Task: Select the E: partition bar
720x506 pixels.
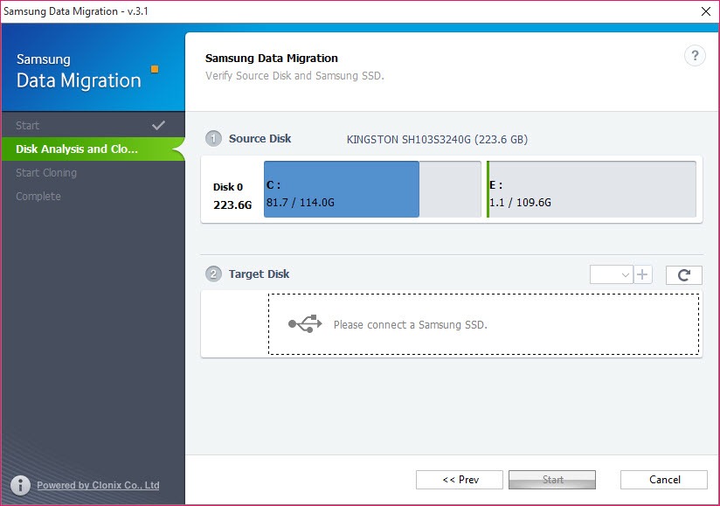Action: point(592,189)
